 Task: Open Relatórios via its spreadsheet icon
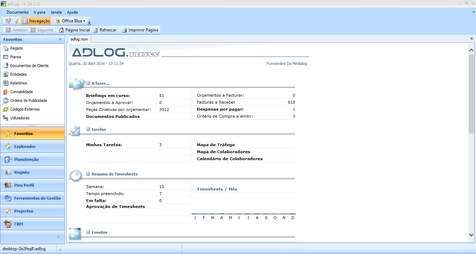click(x=6, y=83)
